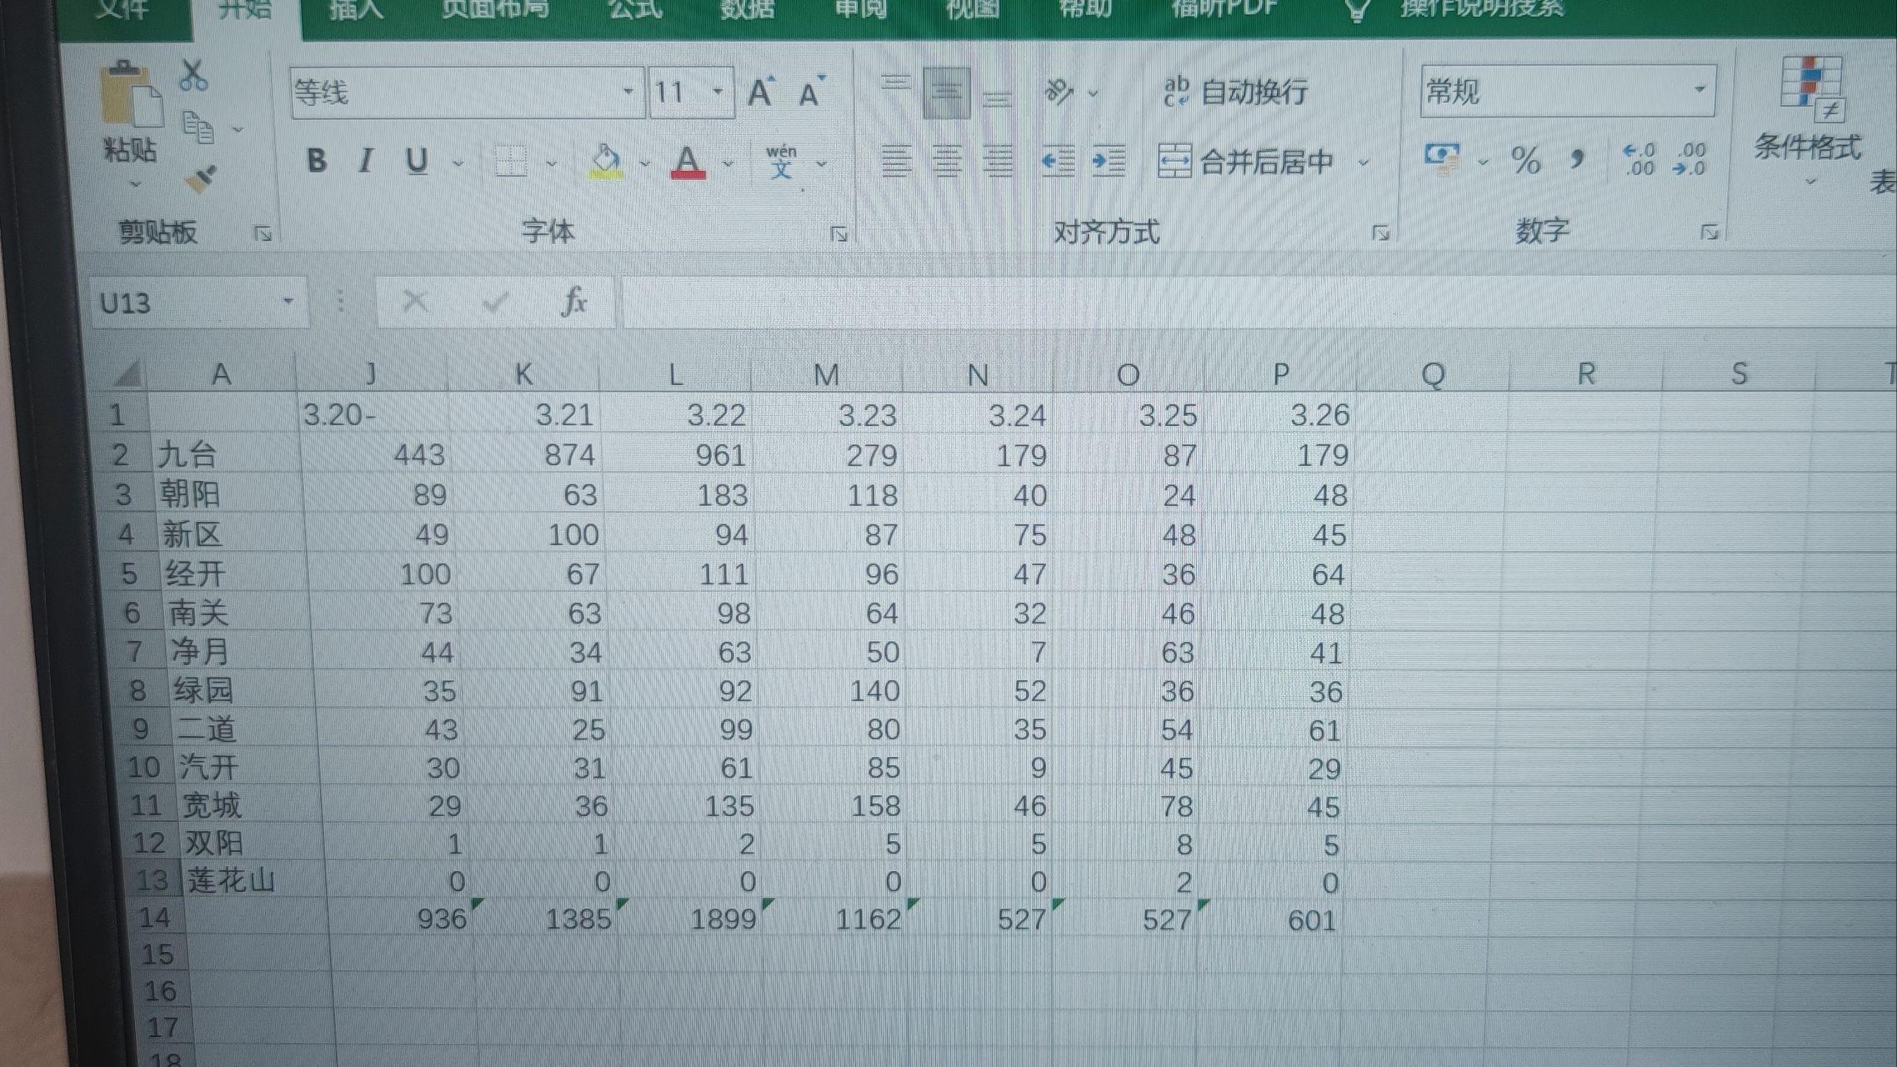This screenshot has height=1067, width=1897.
Task: Expand font color dropdown arrow
Action: (728, 163)
